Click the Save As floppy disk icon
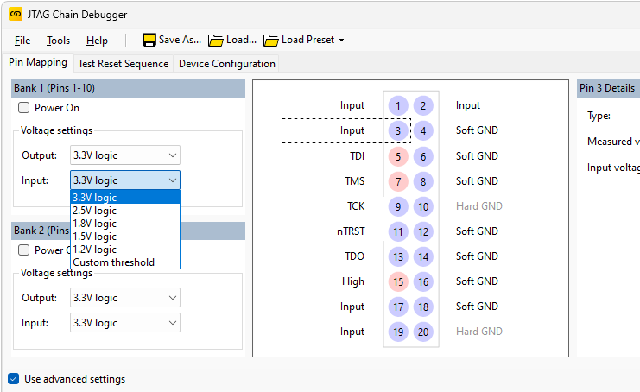The height and width of the screenshot is (392, 640). [149, 40]
